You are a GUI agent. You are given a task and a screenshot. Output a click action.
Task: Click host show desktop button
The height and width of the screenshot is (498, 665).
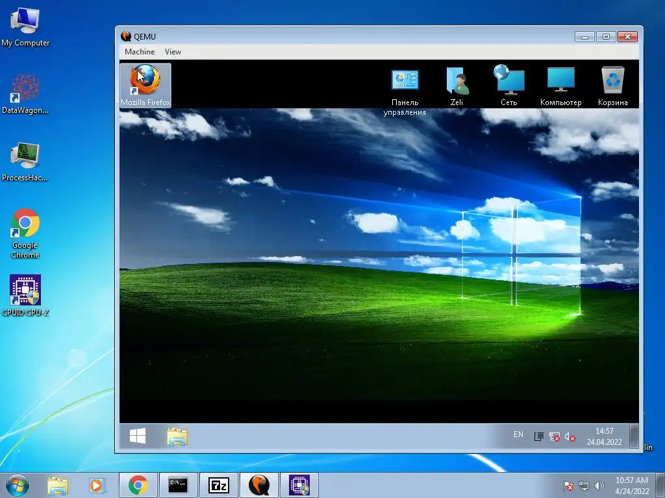coord(660,485)
